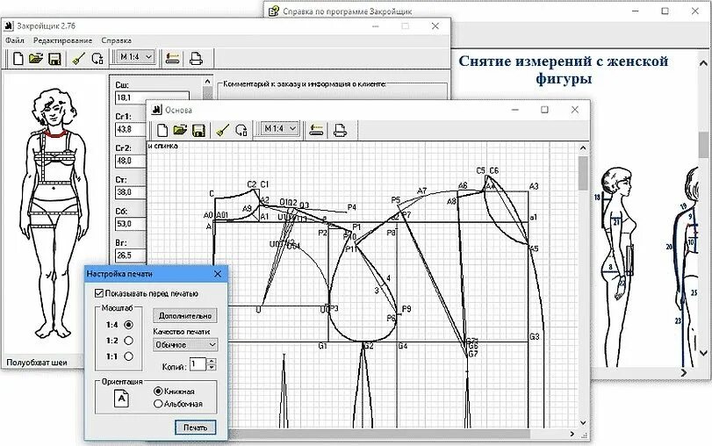712x446 pixels.
Task: Click up arrow of help window scrollbar
Action: (x=703, y=63)
